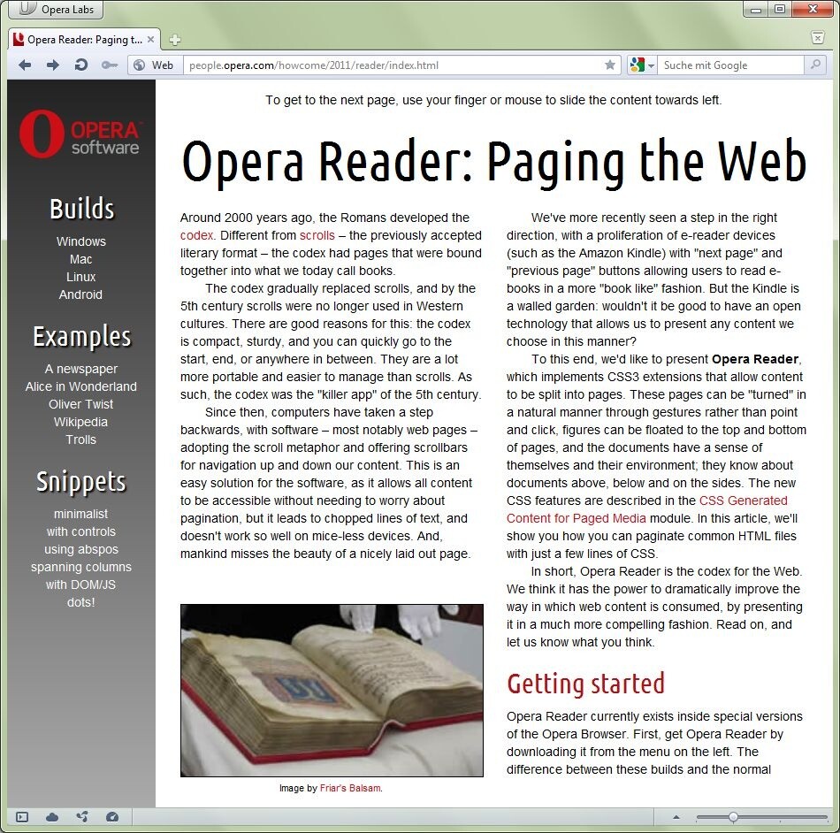This screenshot has height=833, width=840.
Task: Follow the scrolls link in article
Action: click(317, 236)
